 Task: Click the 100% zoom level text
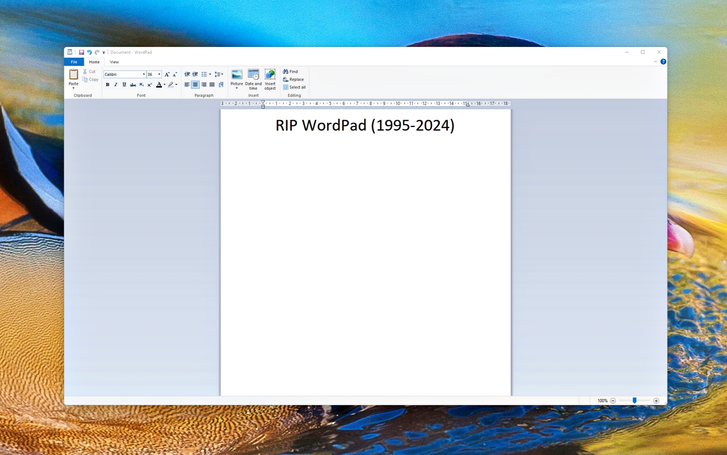(x=602, y=401)
